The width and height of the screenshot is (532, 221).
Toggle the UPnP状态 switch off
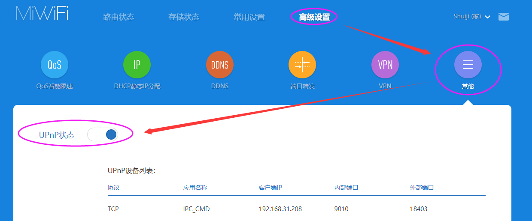103,134
